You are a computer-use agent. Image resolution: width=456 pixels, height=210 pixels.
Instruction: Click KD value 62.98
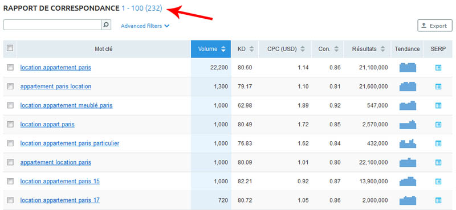pos(245,105)
